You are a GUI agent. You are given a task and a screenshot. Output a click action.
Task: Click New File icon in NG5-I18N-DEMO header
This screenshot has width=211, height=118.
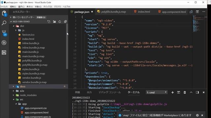(x=49, y=22)
